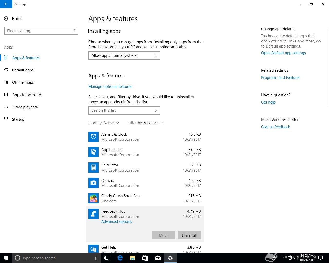Click the Calculator app icon
The image size is (329, 263).
point(94,167)
